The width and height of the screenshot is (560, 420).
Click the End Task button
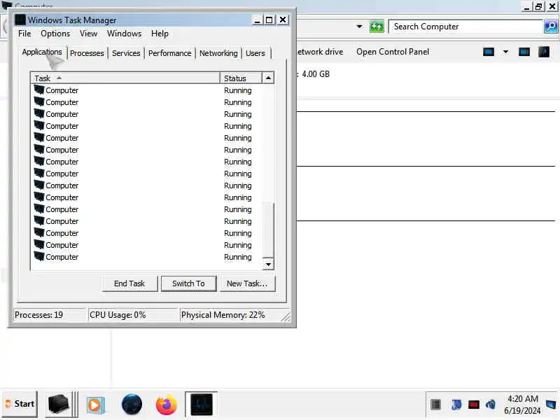click(129, 283)
